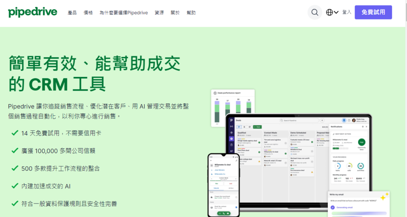
Task: Click the paragraph starting Pipedrive 讓你追蹤銷售流程
Action: [99, 111]
